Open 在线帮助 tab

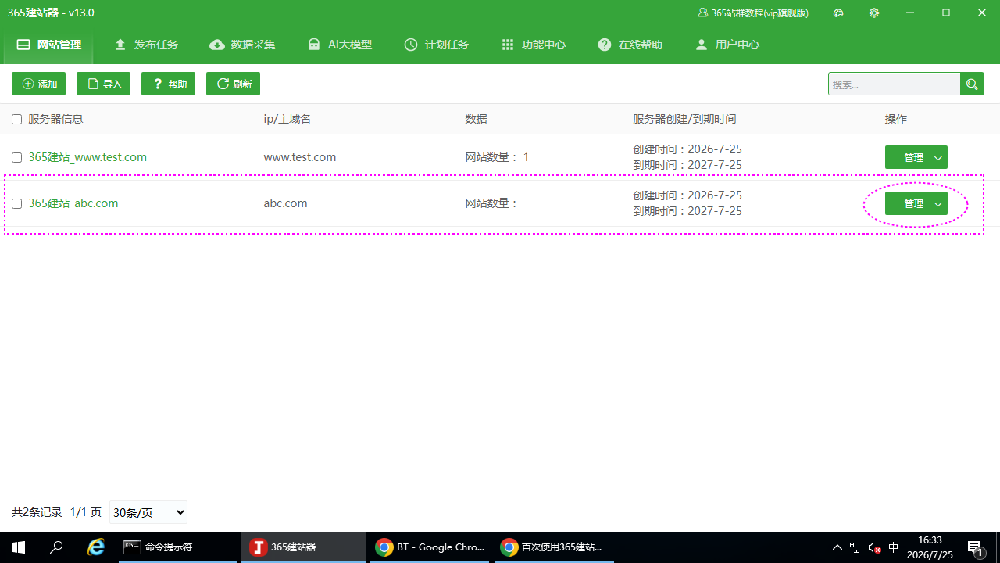pos(630,45)
